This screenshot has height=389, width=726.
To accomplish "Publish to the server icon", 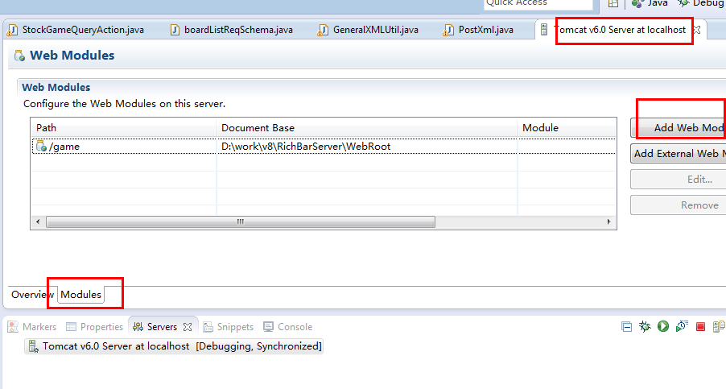I will click(x=719, y=326).
